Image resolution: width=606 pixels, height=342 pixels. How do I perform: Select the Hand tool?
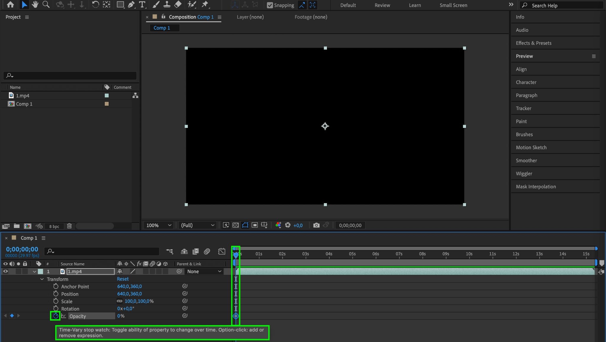[35, 4]
